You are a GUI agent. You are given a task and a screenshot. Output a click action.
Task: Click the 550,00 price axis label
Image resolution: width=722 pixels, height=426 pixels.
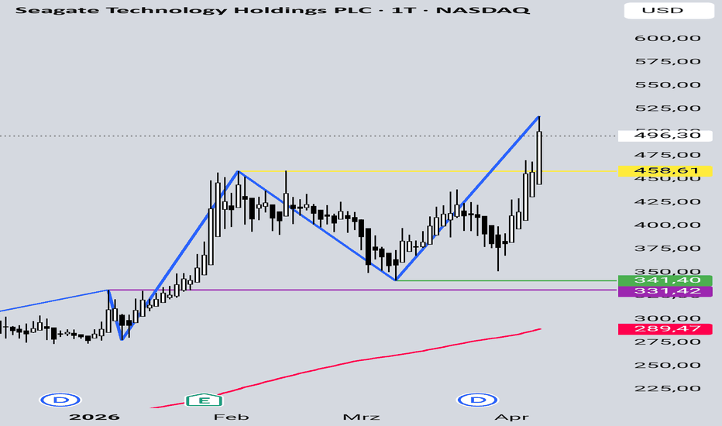click(667, 84)
